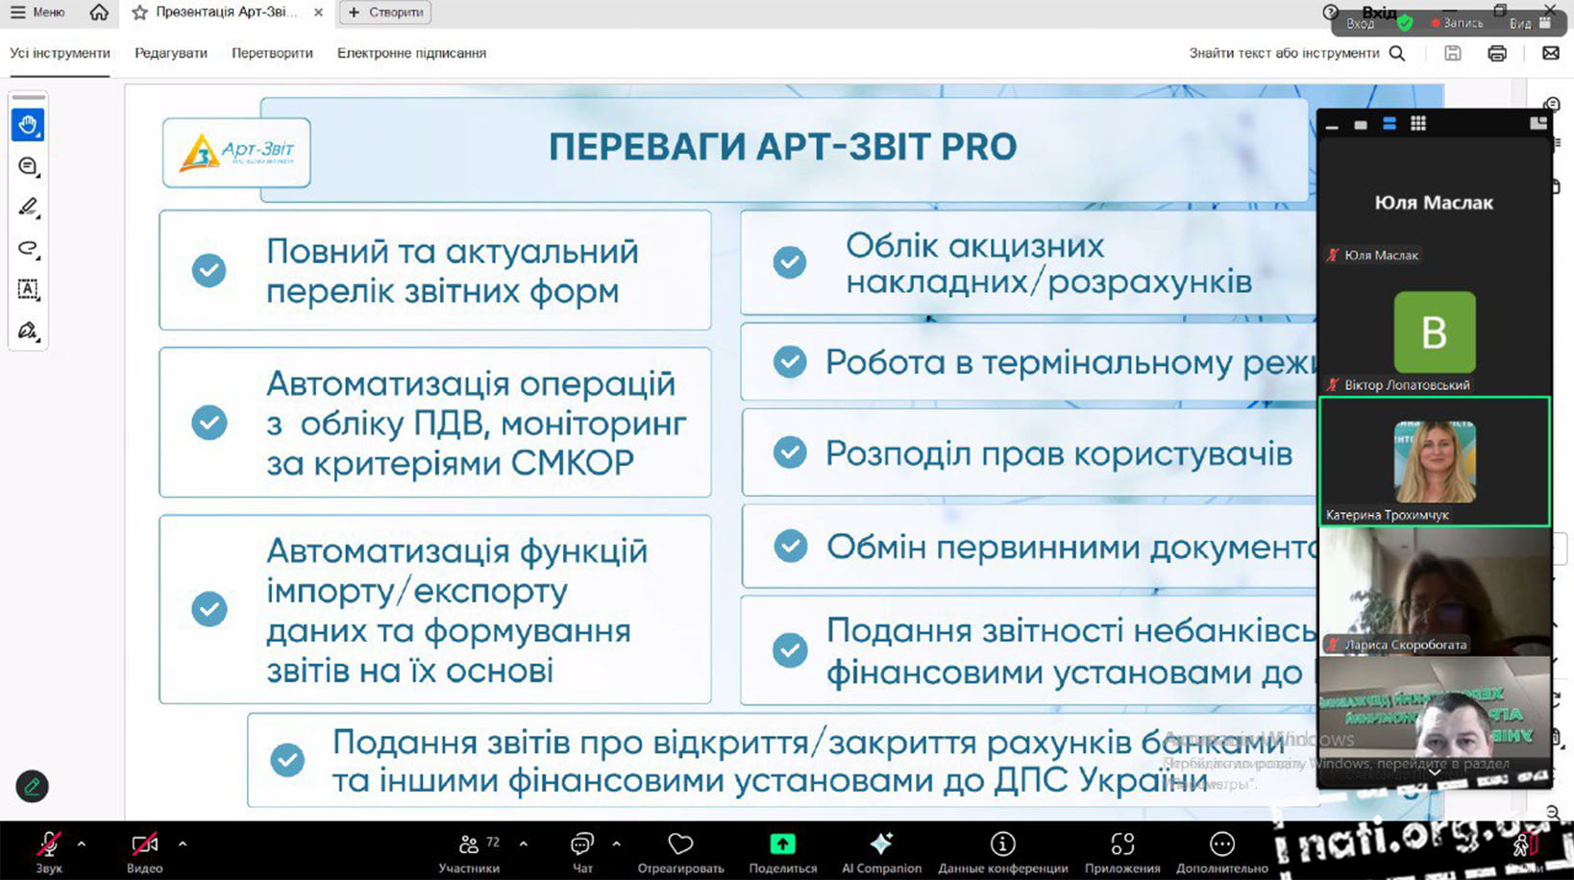1574x880 pixels.
Task: Open the help question mark icon
Action: [1330, 12]
